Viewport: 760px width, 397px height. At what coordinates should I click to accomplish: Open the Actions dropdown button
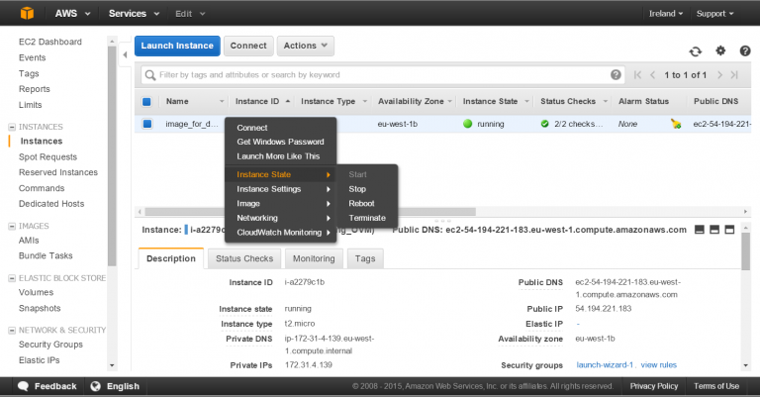pos(306,46)
